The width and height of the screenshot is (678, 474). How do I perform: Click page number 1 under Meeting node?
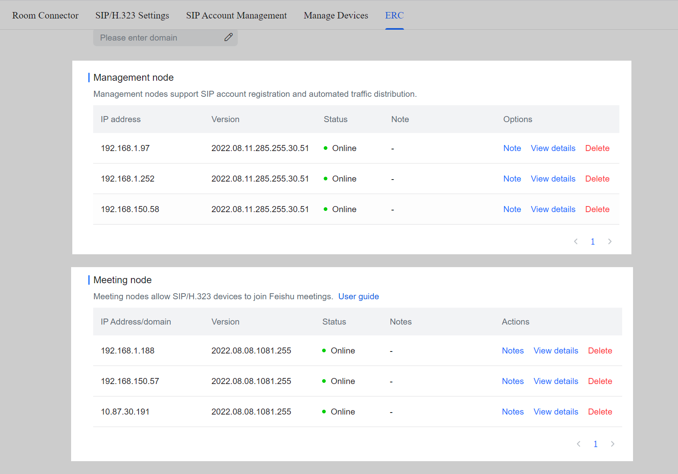pos(595,444)
